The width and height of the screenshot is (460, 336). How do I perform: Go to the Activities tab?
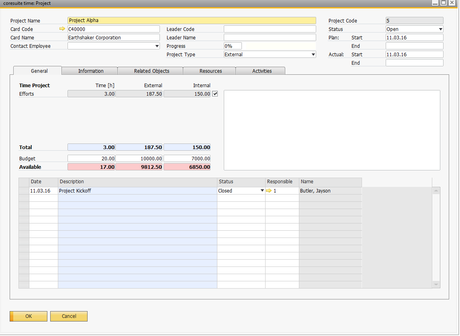click(x=262, y=71)
